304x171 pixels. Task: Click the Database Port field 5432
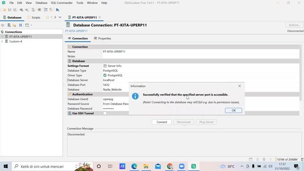(x=115, y=85)
